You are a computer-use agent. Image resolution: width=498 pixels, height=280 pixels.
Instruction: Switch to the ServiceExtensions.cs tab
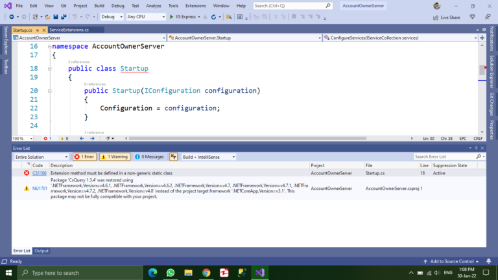69,30
